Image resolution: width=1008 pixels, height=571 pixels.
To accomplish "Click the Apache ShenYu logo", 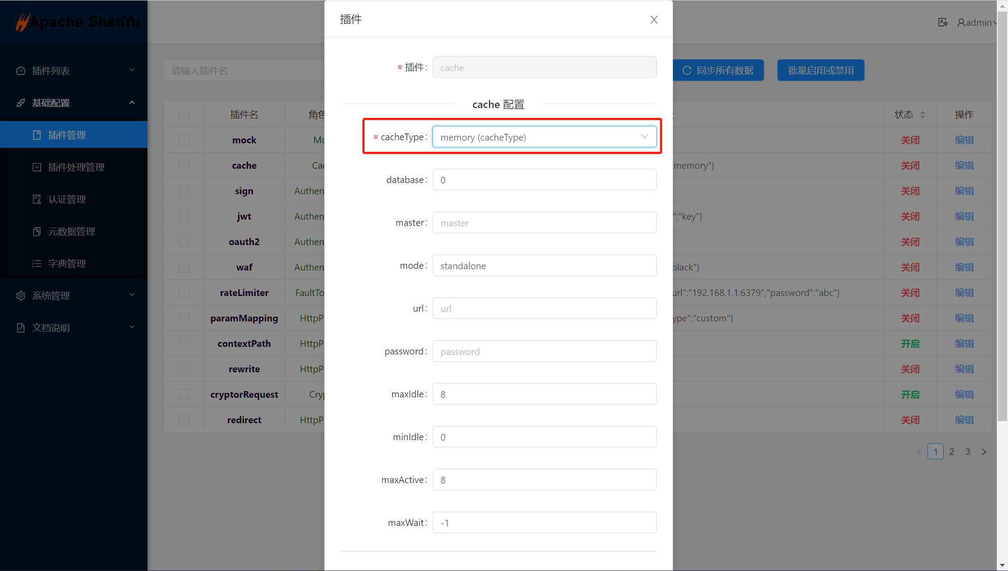I will coord(78,21).
